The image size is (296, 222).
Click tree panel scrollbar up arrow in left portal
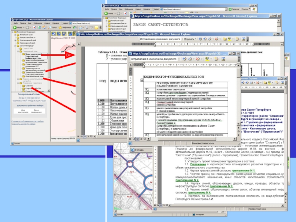[x=49, y=32]
